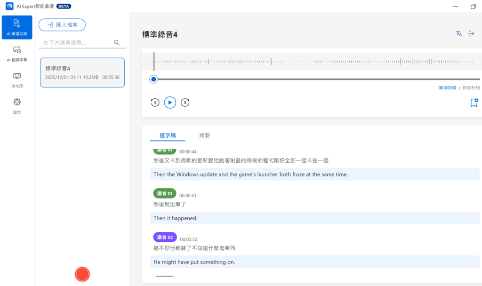Play the recording
The width and height of the screenshot is (482, 286).
tap(170, 103)
